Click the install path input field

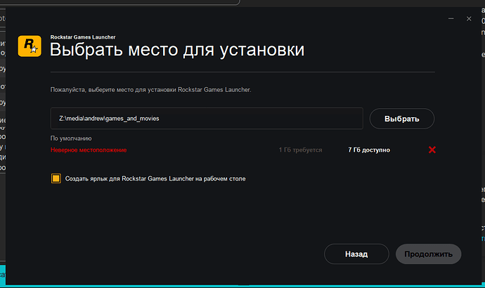point(207,118)
